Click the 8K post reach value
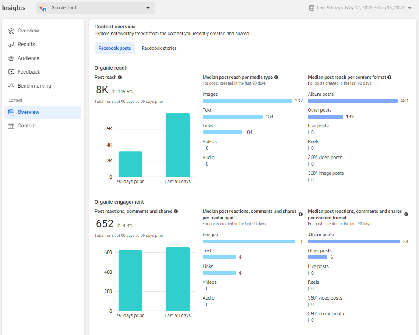The height and width of the screenshot is (335, 419). [x=102, y=90]
